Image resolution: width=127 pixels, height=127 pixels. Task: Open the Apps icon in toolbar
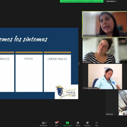pyautogui.click(x=97, y=123)
